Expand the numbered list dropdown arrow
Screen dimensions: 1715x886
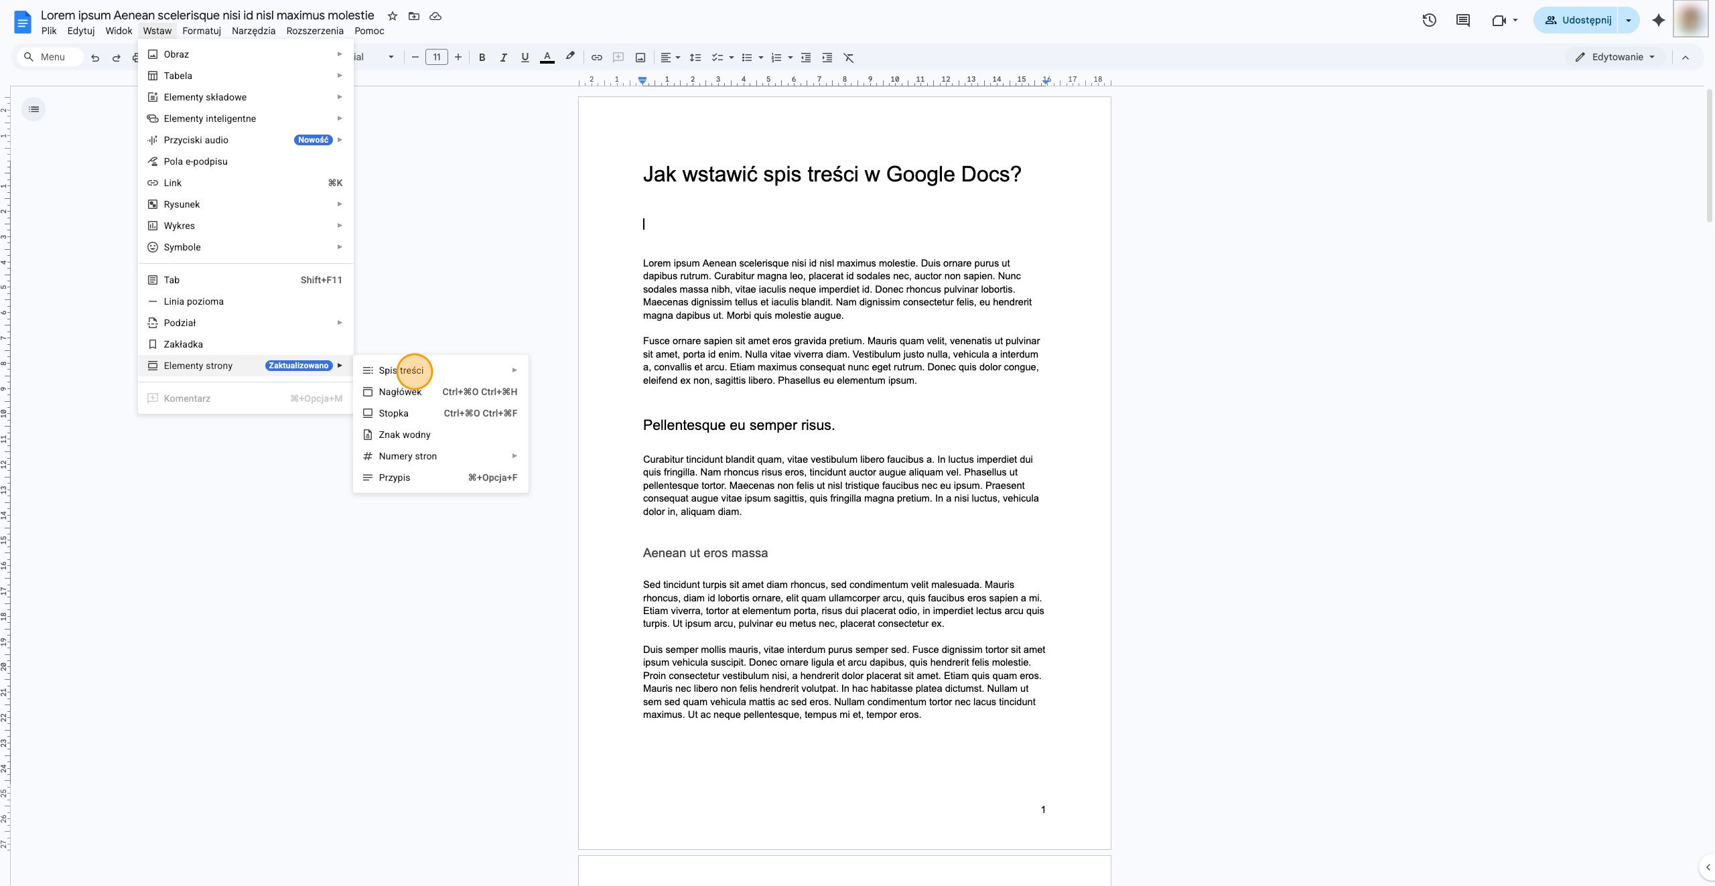pyautogui.click(x=790, y=58)
